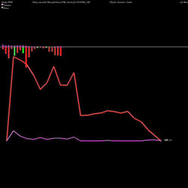Click the highest peak of the red price line
Image resolution: width=188 pixels, height=188 pixels.
14,57
